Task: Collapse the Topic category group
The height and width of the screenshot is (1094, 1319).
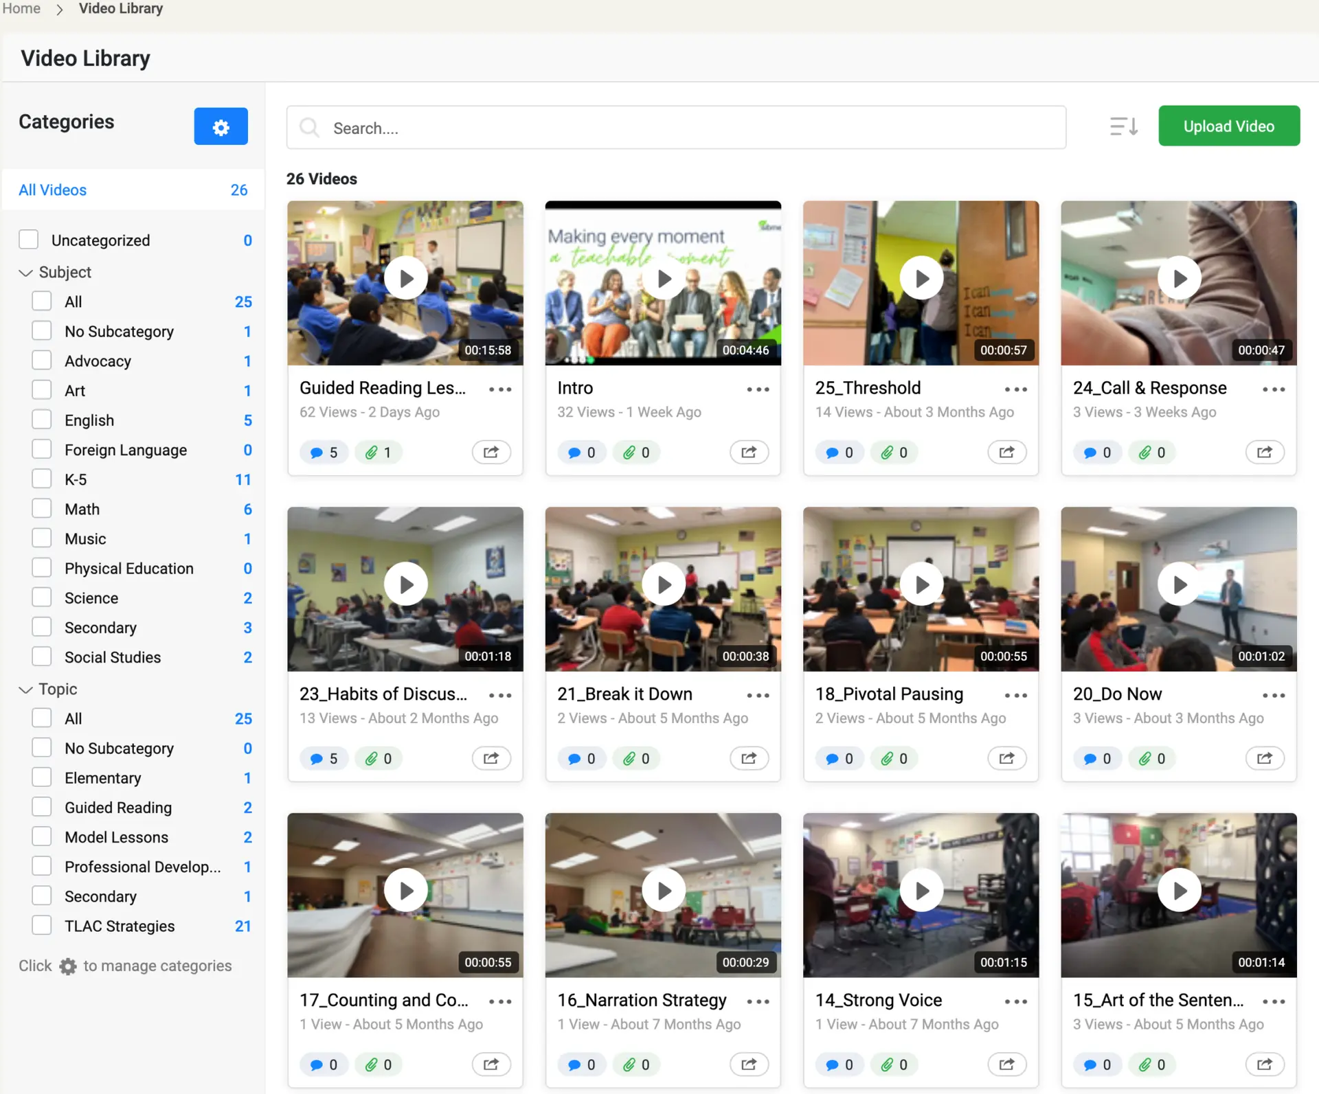Action: point(26,690)
